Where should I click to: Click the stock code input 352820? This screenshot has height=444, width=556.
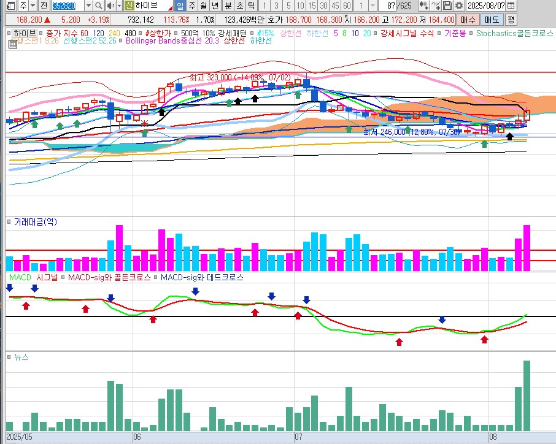[x=68, y=6]
